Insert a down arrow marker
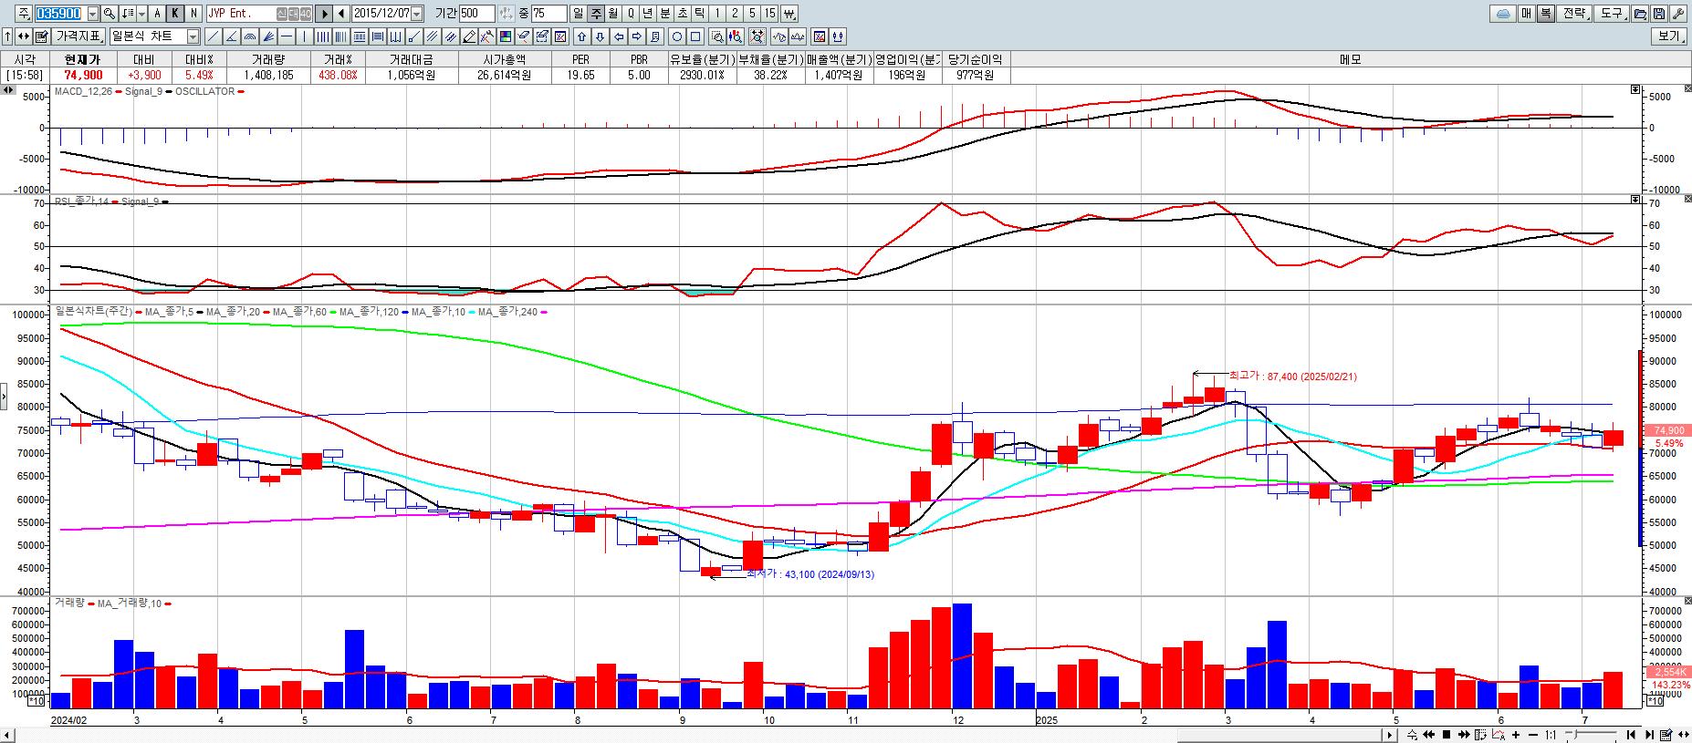Image resolution: width=1692 pixels, height=743 pixels. click(600, 37)
